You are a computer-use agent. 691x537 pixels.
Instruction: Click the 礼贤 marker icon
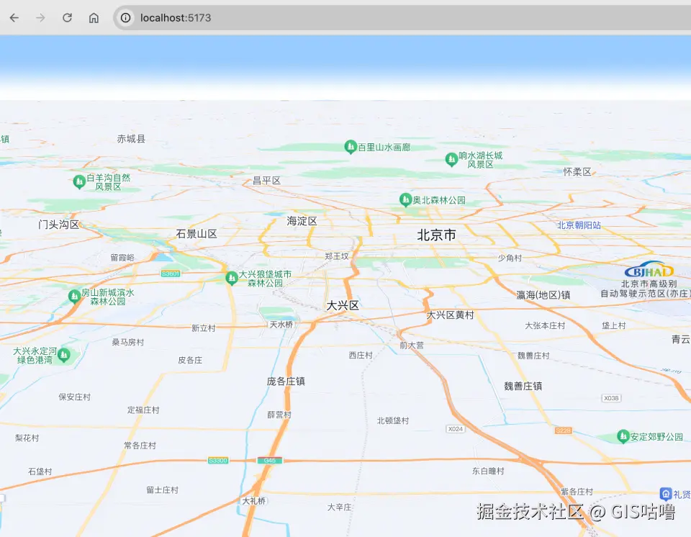click(665, 495)
